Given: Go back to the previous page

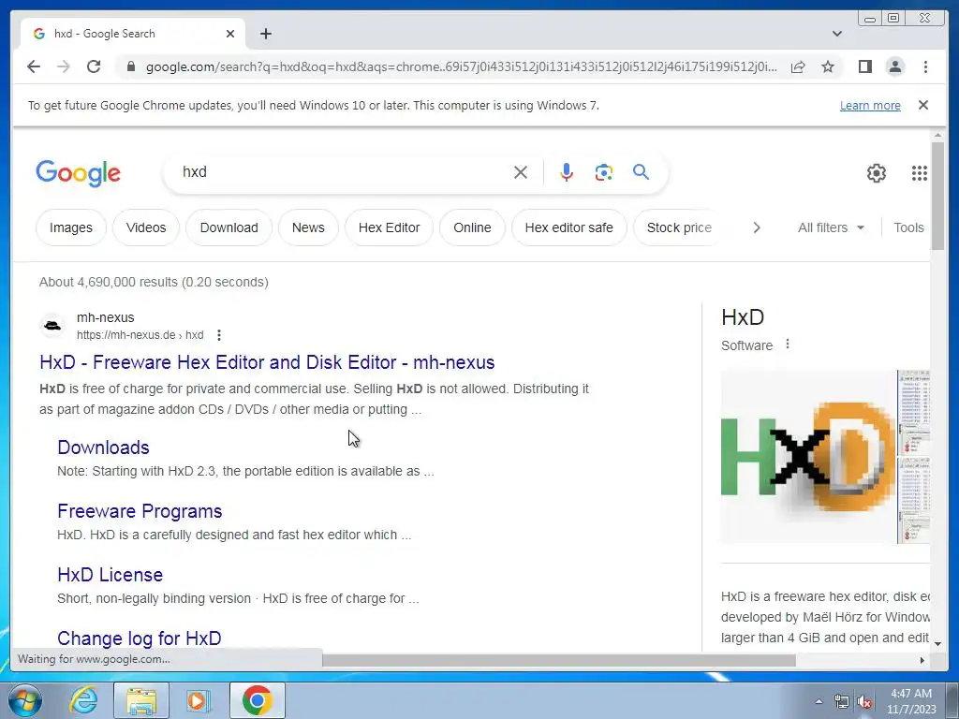Looking at the screenshot, I should [34, 66].
